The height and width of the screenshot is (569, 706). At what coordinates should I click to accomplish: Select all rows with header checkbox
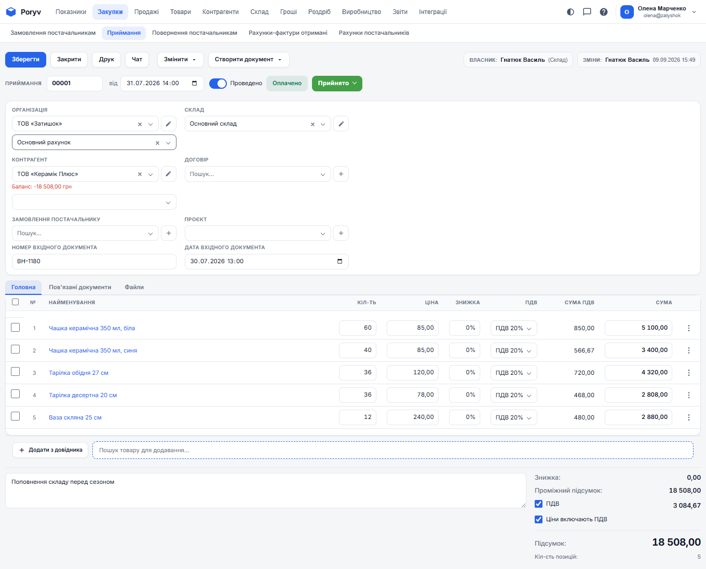tap(16, 302)
